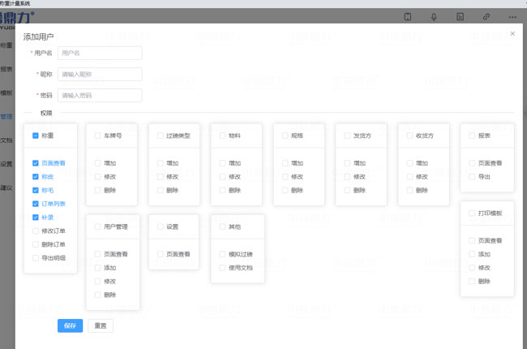Image resolution: width=527 pixels, height=349 pixels.
Task: Click the 重置 button
Action: tap(101, 325)
